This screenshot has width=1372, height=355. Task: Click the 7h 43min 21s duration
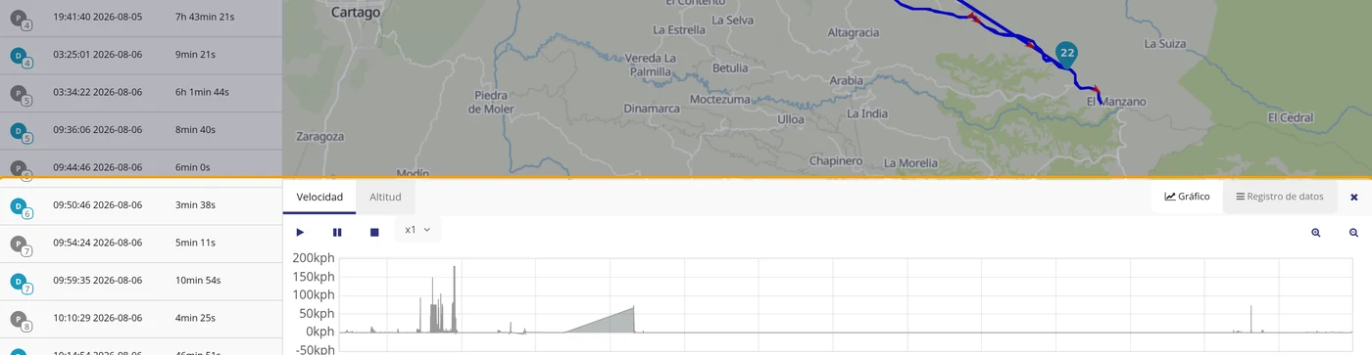[205, 18]
